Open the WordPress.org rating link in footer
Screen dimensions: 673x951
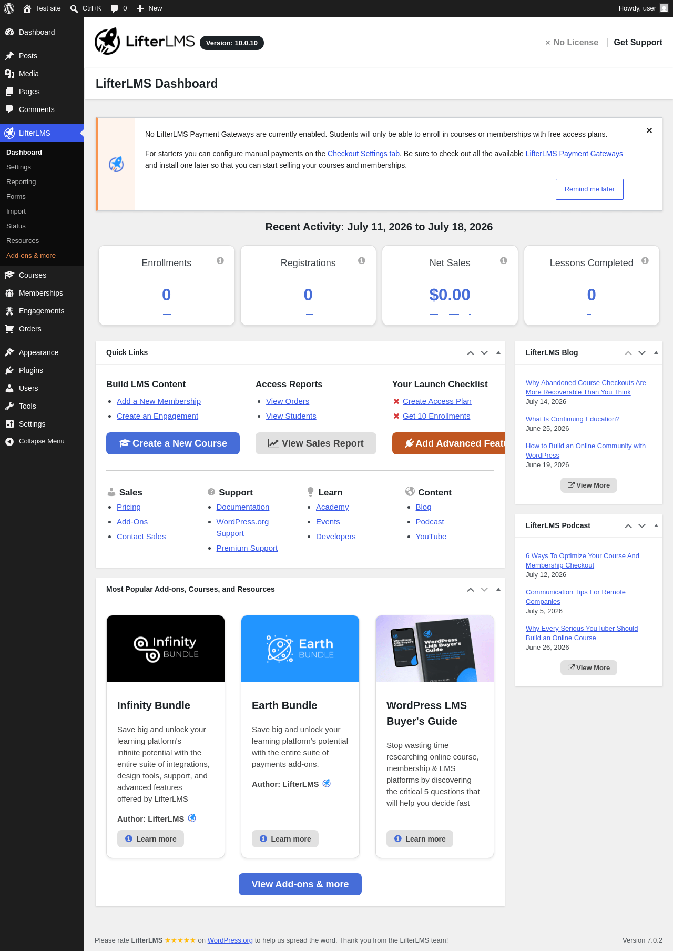click(x=230, y=940)
